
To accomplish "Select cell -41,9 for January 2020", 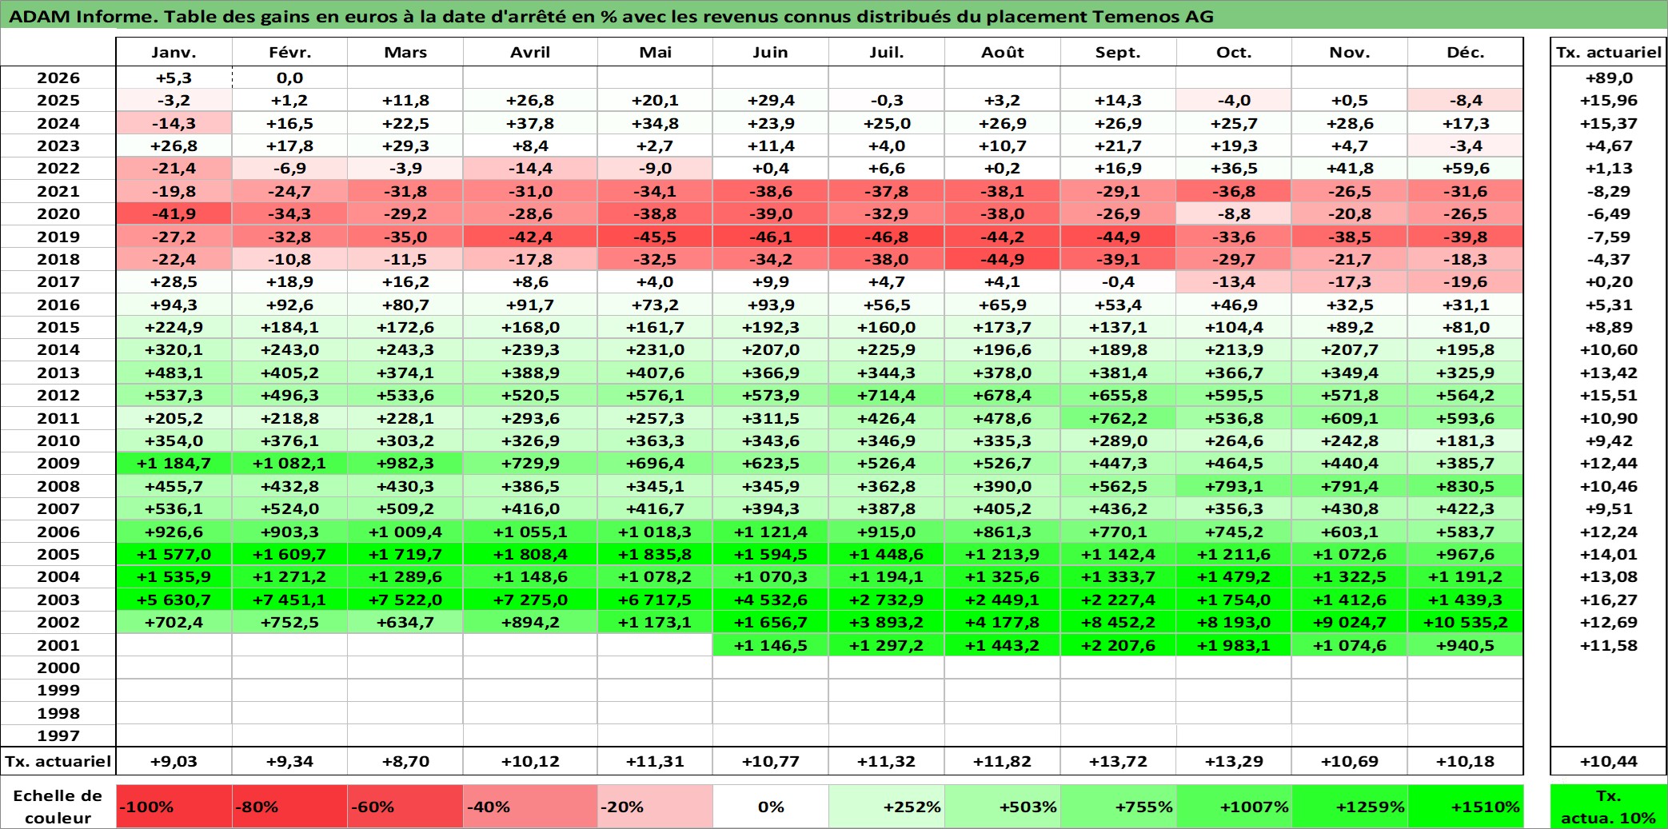I will [x=174, y=213].
